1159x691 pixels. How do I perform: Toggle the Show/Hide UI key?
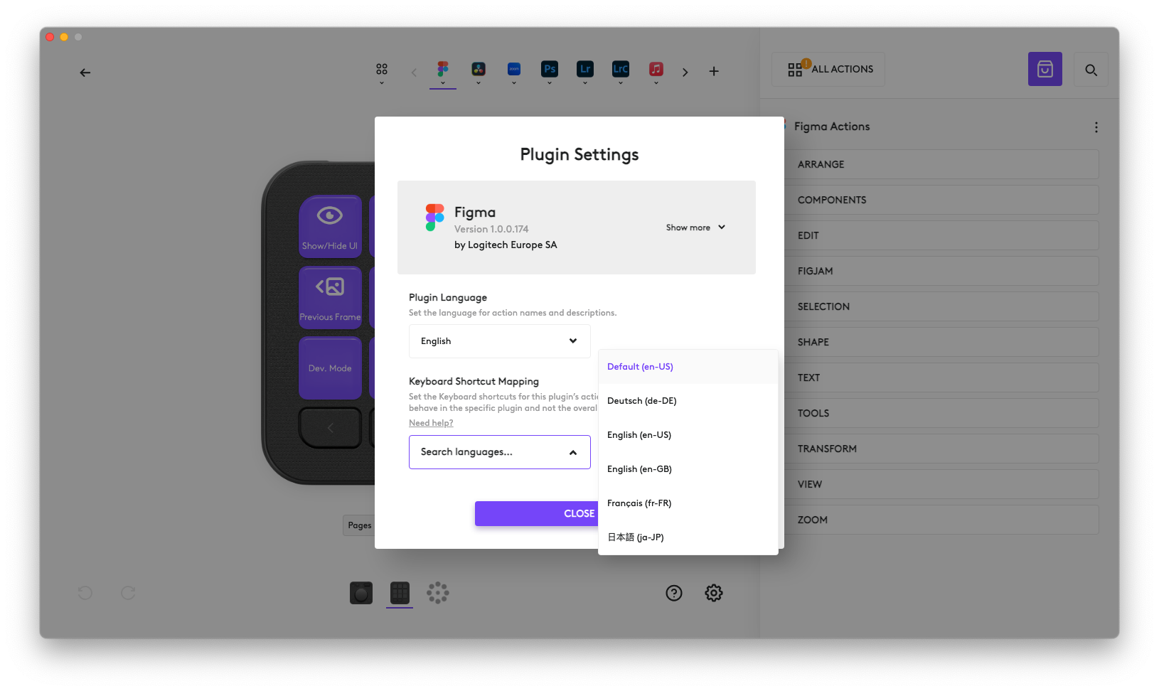[x=330, y=226]
